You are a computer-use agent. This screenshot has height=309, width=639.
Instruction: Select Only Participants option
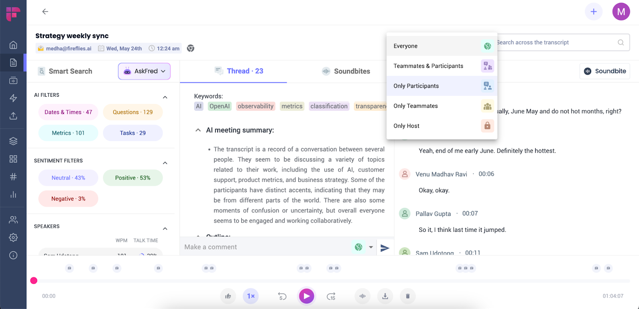442,86
